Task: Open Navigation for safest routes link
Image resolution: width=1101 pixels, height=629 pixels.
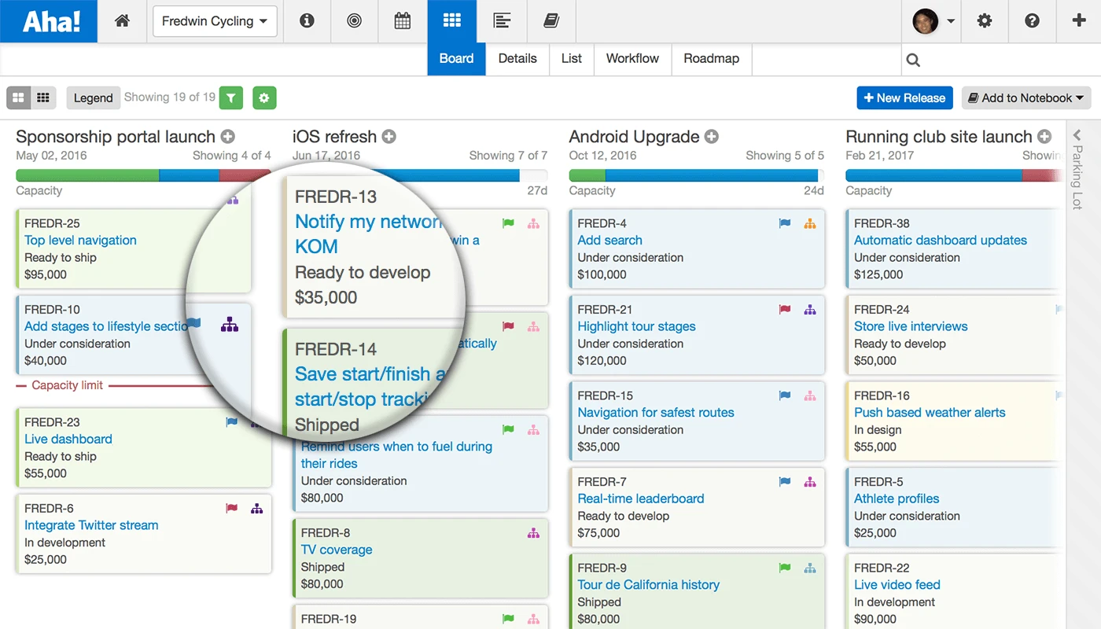Action: pyautogui.click(x=656, y=413)
